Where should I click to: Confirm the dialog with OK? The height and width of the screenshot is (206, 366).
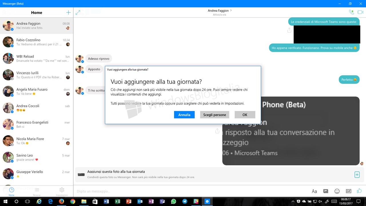point(245,115)
